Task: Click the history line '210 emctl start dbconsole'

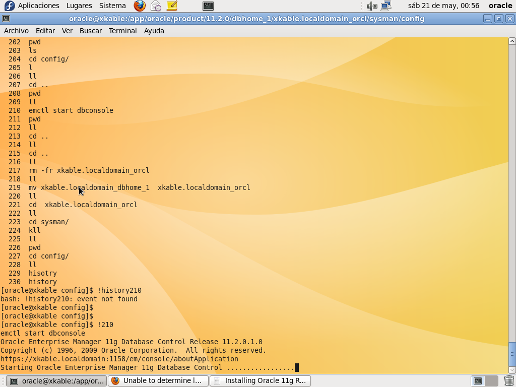Action: click(61, 110)
